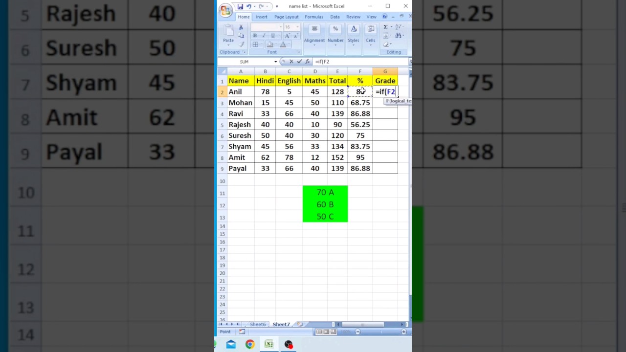Expand the Number group

point(335,35)
